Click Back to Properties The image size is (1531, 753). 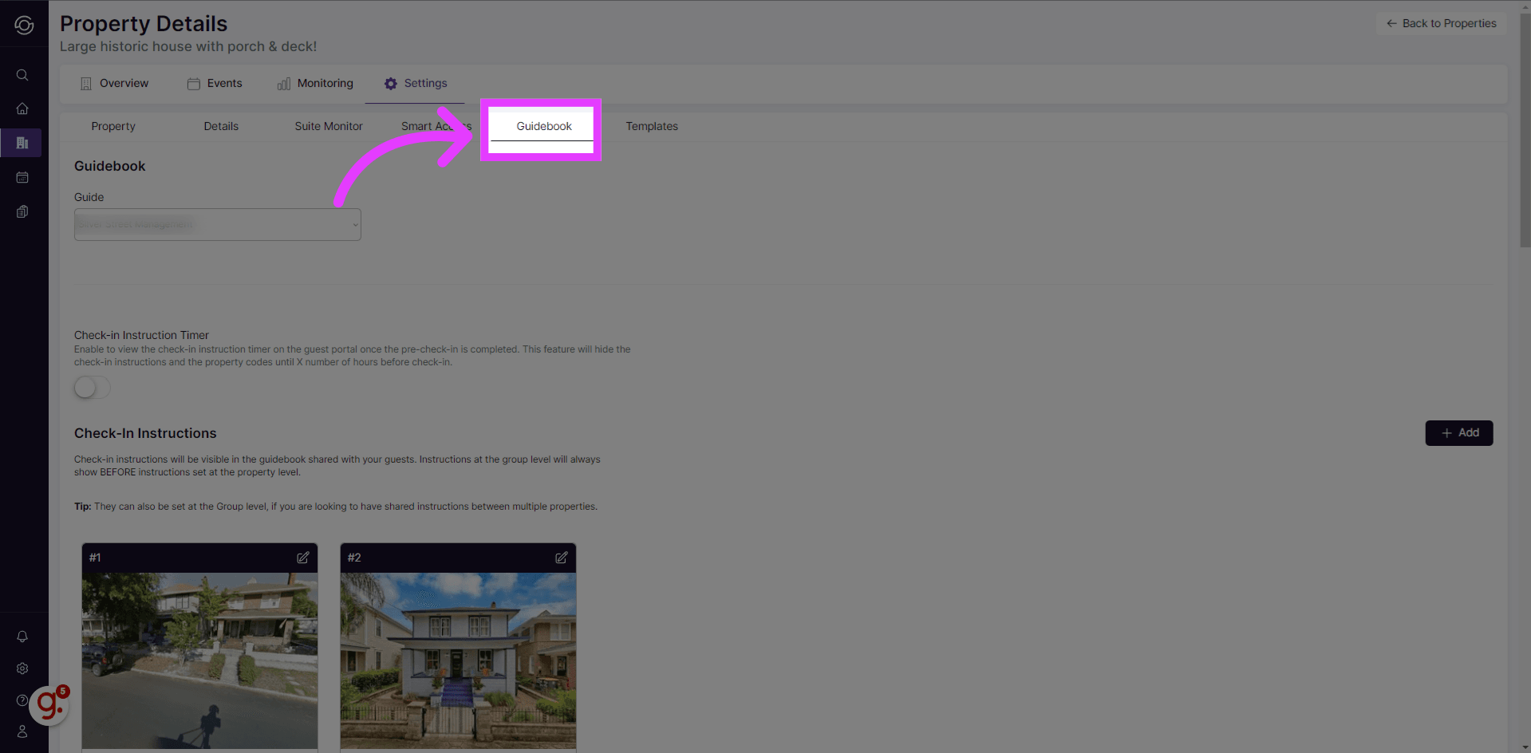1441,23
